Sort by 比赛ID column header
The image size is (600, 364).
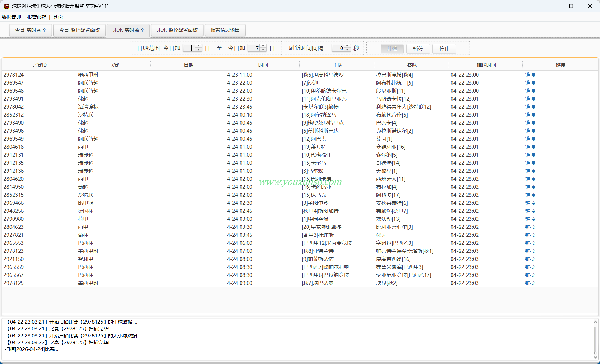pyautogui.click(x=39, y=65)
